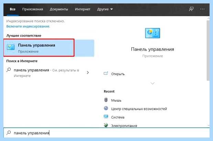Open the recent Электропитание item

coord(124,126)
